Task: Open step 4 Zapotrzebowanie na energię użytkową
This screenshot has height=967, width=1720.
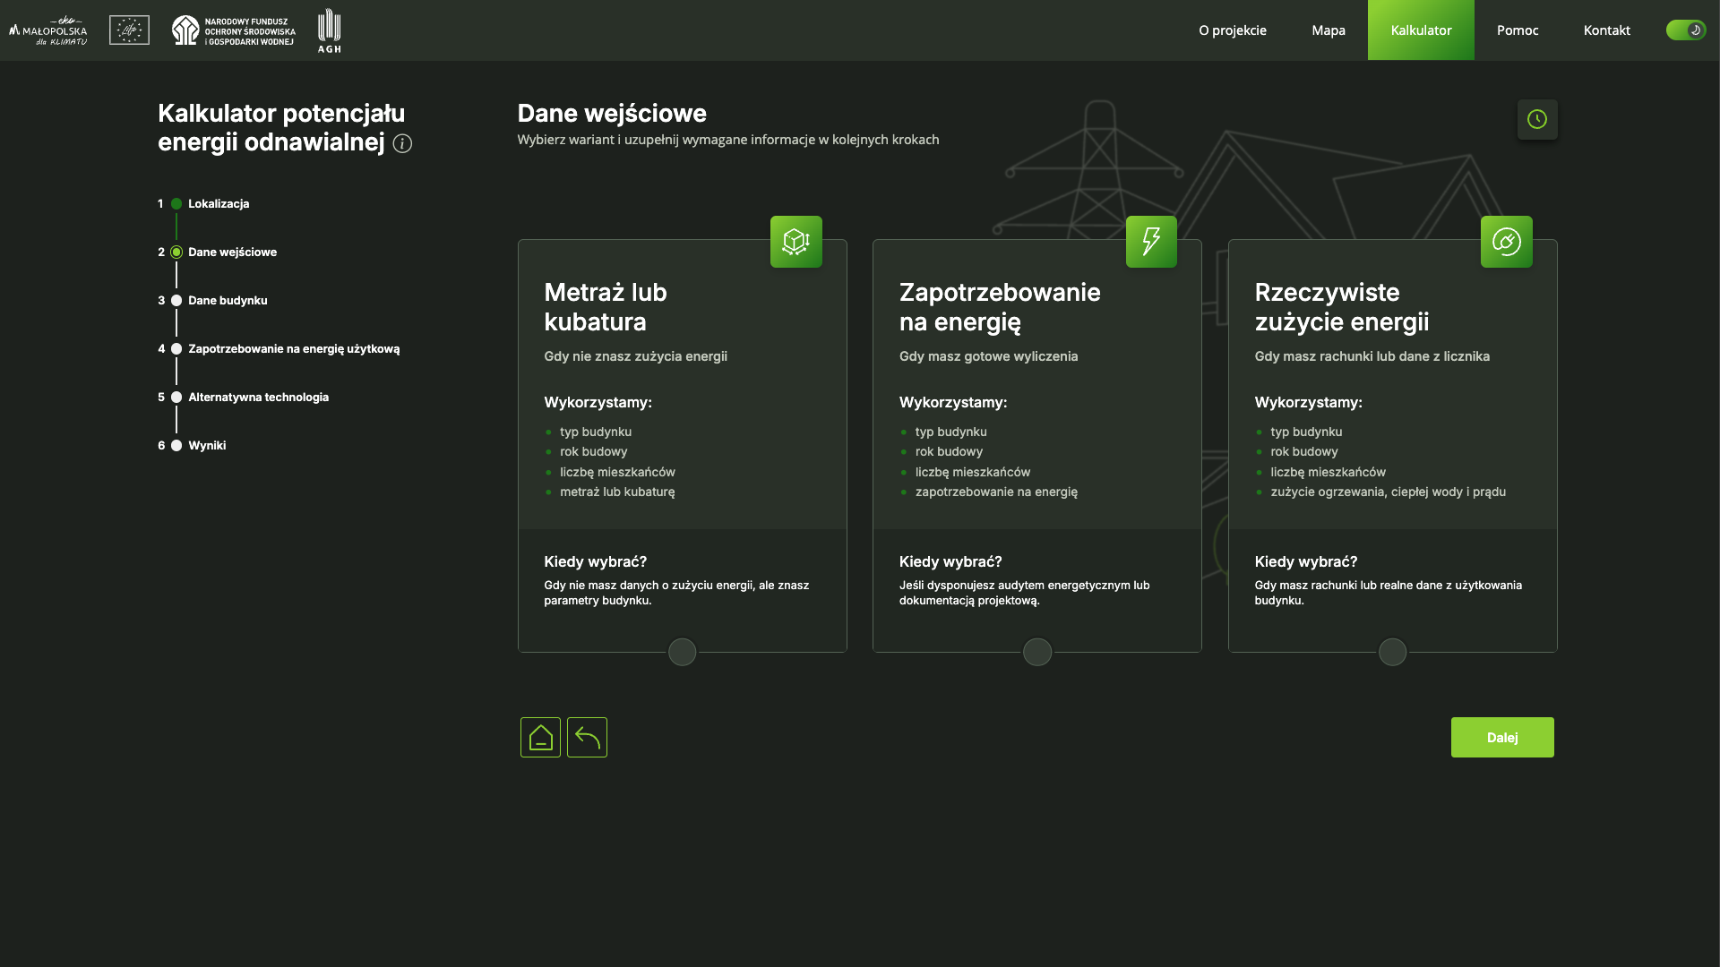Action: (x=279, y=348)
